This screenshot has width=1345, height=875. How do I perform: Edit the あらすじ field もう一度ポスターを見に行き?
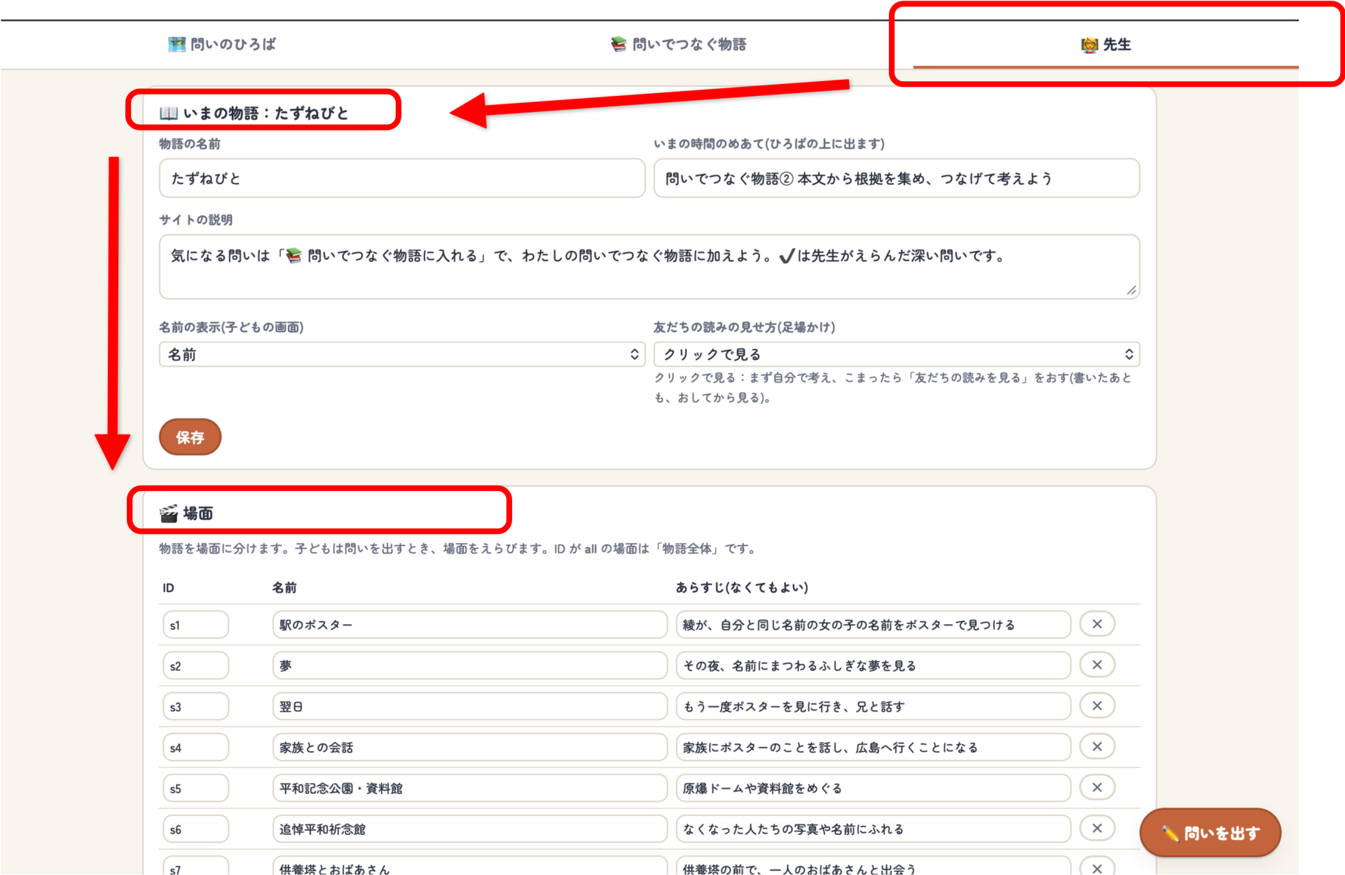click(x=873, y=706)
